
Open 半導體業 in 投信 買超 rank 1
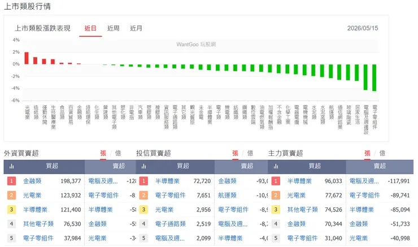pyautogui.click(x=167, y=181)
